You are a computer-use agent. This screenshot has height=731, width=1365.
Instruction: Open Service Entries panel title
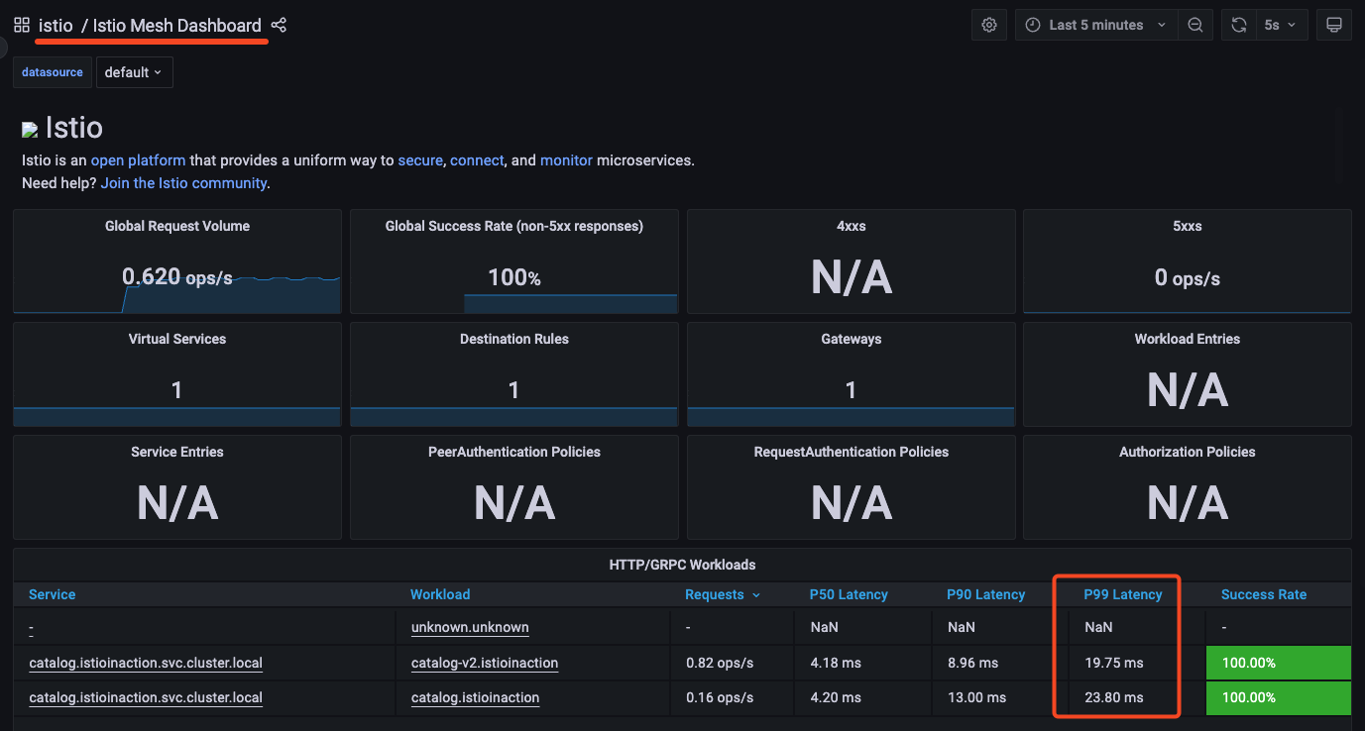pos(177,452)
